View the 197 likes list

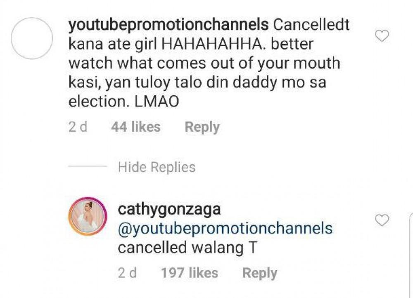click(189, 273)
